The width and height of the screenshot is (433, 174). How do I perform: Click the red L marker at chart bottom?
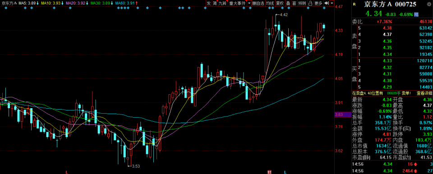pos(67,172)
